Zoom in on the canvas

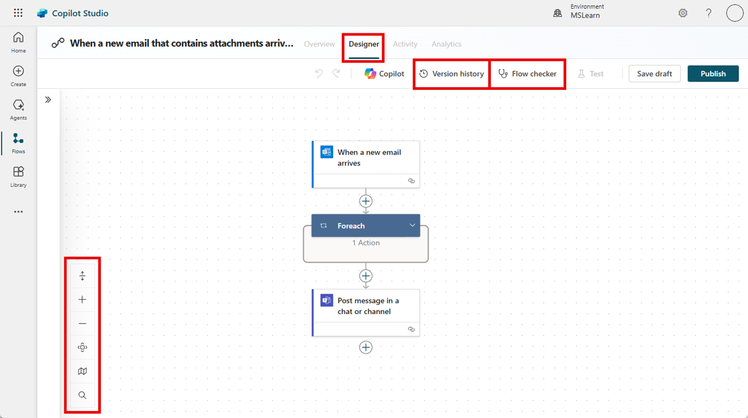[x=82, y=299]
